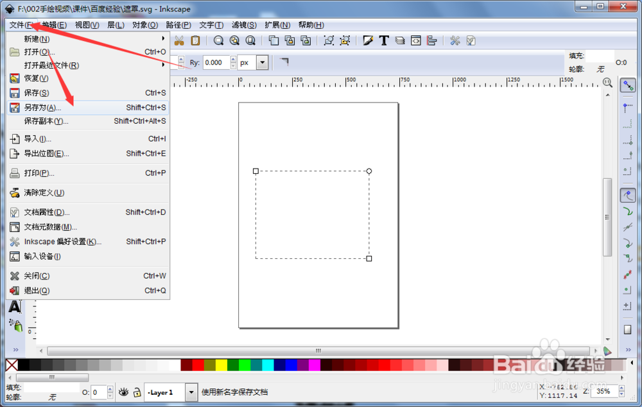The width and height of the screenshot is (642, 407).
Task: Click the opacity O: stepper
Action: click(110, 392)
